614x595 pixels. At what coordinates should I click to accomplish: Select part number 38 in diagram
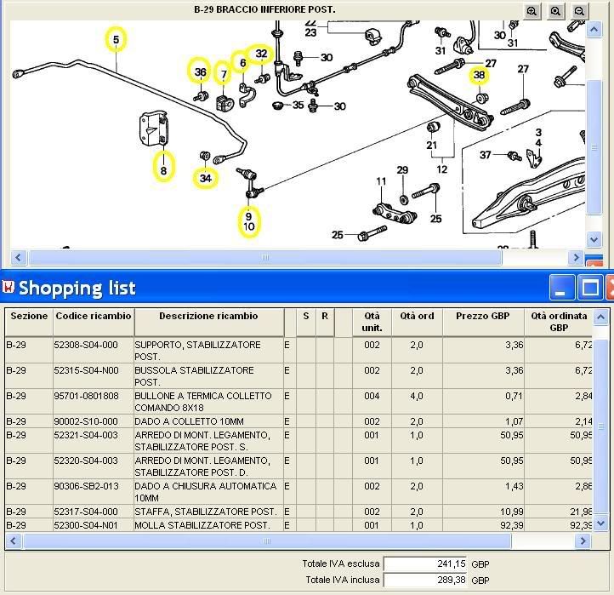[x=480, y=75]
